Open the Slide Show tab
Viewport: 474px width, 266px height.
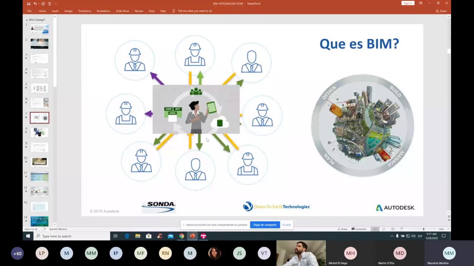123,11
